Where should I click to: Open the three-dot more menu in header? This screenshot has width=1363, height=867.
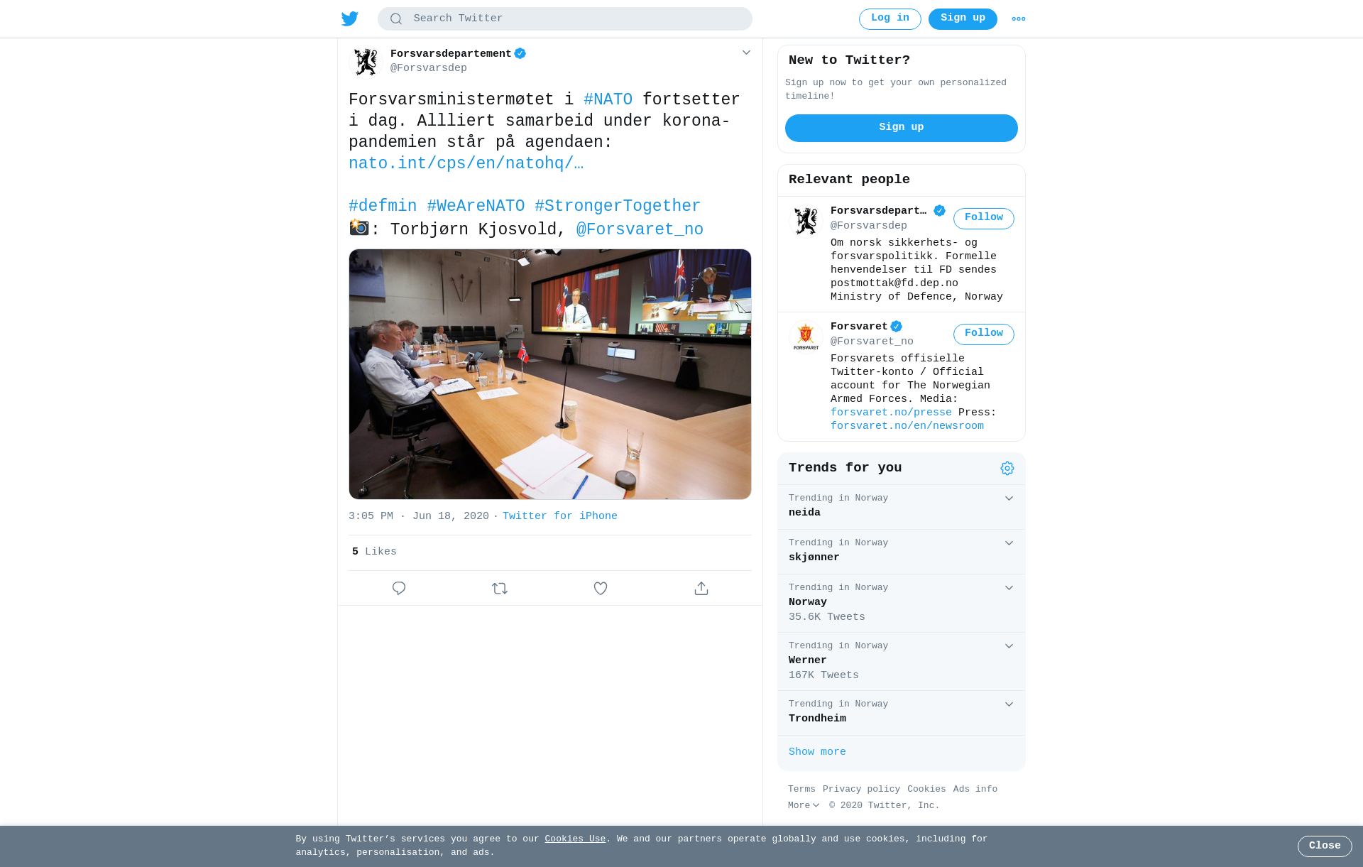click(x=1019, y=19)
